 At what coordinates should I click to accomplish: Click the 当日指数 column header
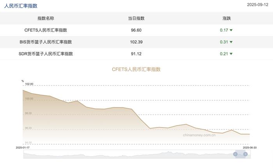point(136,18)
